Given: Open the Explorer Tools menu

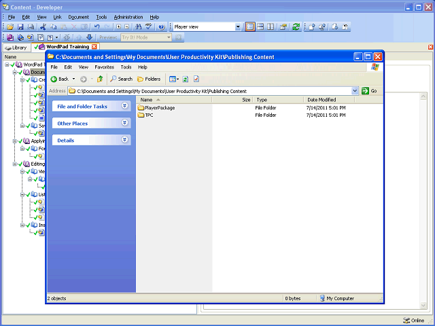Looking at the screenshot, I should click(126, 67).
